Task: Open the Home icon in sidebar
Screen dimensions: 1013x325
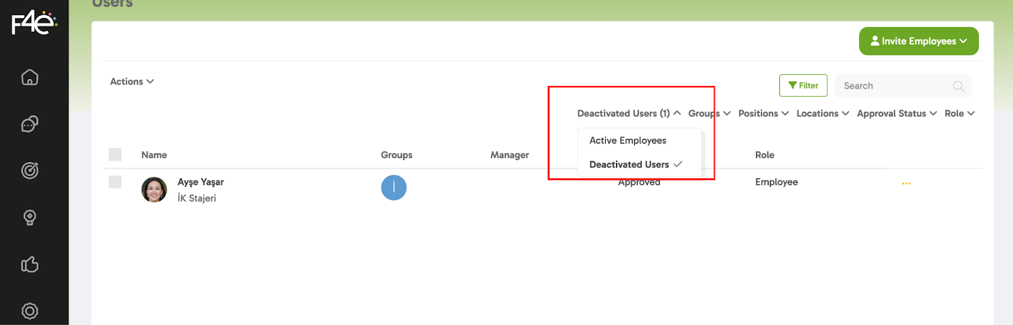Action: (30, 77)
